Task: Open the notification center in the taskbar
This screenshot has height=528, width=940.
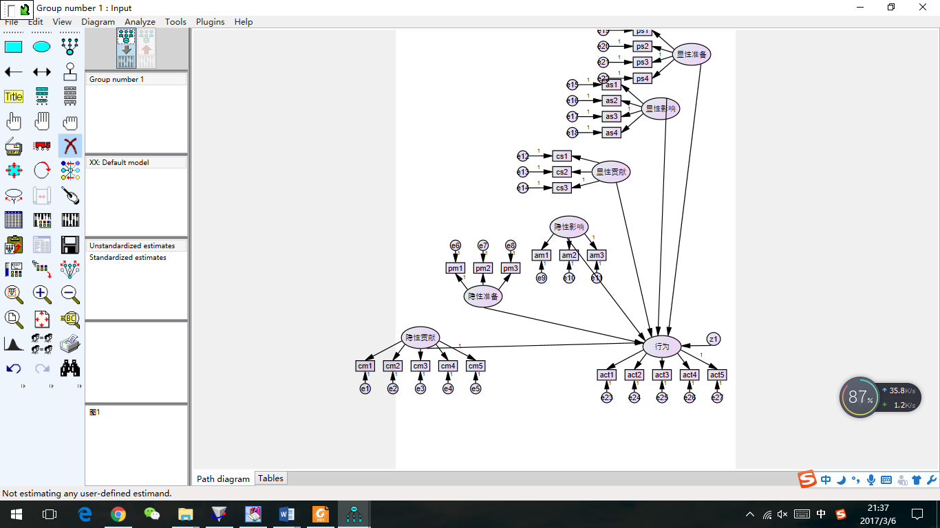Action: (917, 514)
